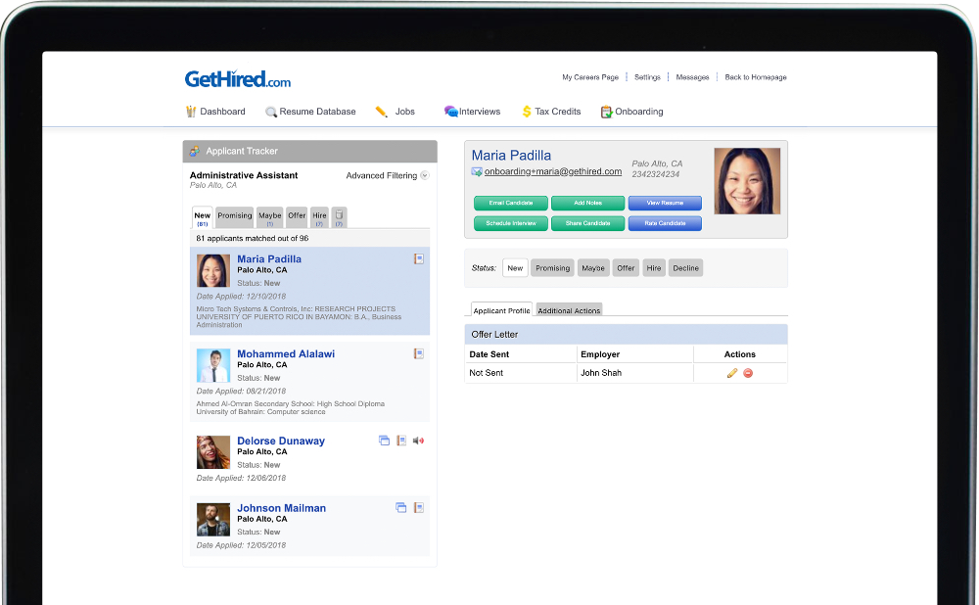Click Maria Padilla's profile photo in detail panel
Image resolution: width=979 pixels, height=605 pixels.
[x=747, y=181]
